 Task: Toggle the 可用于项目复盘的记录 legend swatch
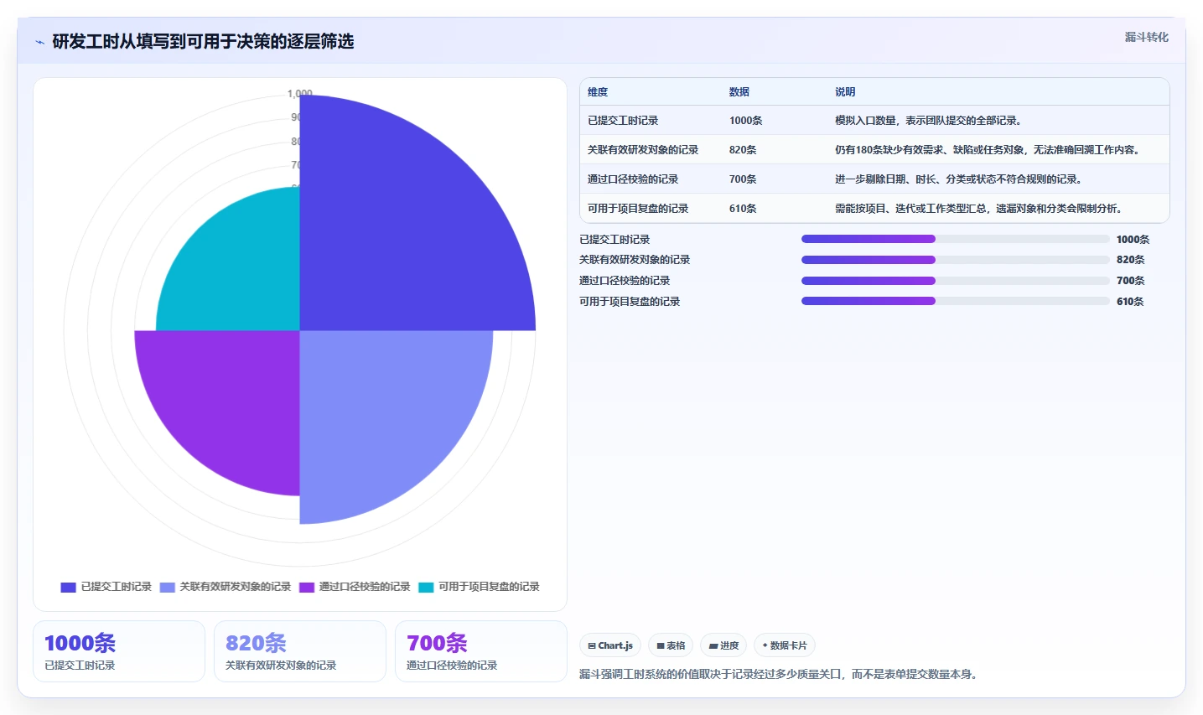pyautogui.click(x=426, y=587)
